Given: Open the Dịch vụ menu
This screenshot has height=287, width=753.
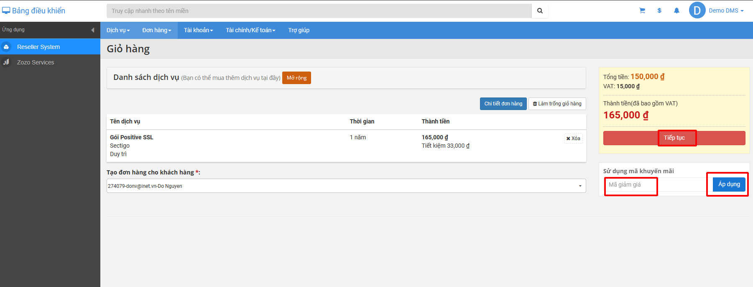Looking at the screenshot, I should point(118,30).
